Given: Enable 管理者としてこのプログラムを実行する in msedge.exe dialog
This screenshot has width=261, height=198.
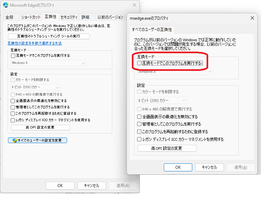Looking at the screenshot, I should (139, 124).
